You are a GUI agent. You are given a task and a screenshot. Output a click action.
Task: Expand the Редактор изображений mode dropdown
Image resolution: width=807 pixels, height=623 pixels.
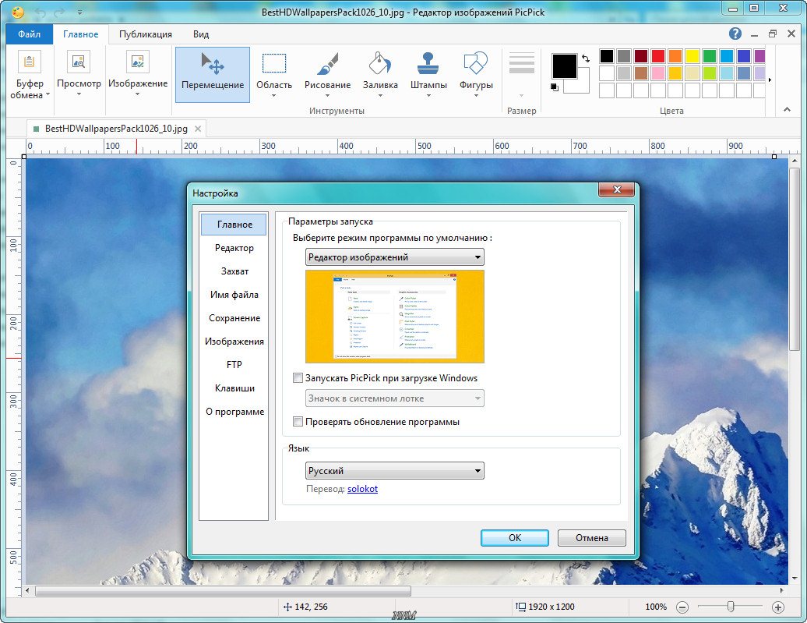tap(394, 257)
